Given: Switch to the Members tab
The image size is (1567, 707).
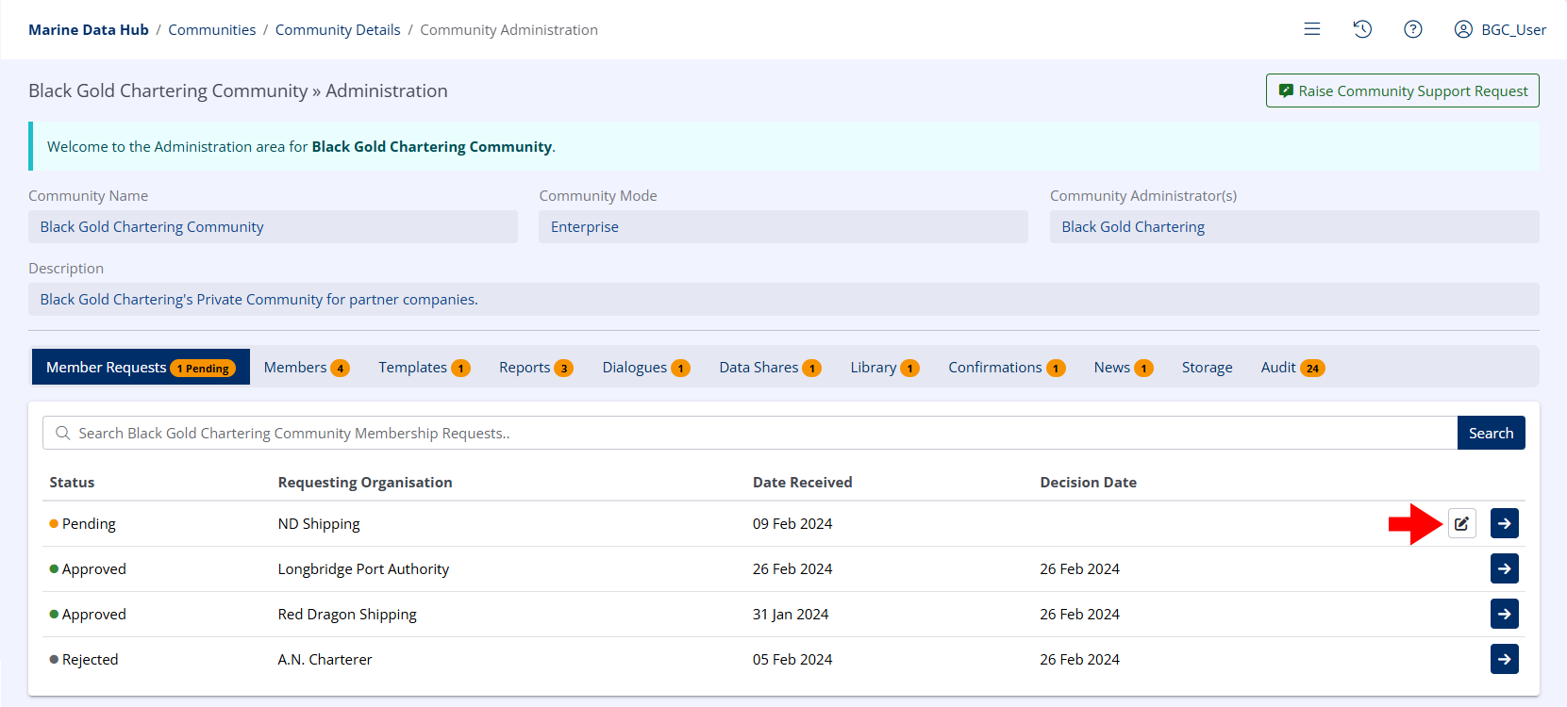Looking at the screenshot, I should (306, 368).
